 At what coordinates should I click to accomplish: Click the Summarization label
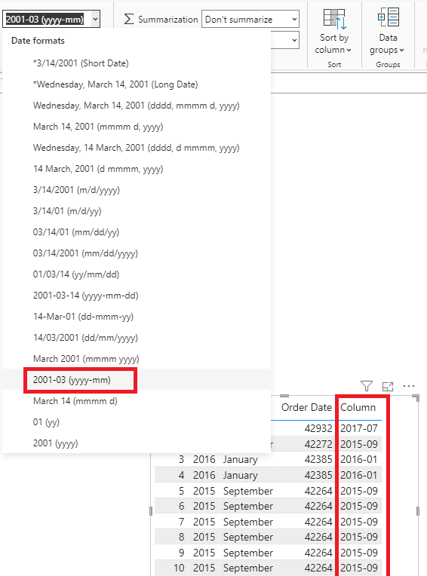(168, 19)
